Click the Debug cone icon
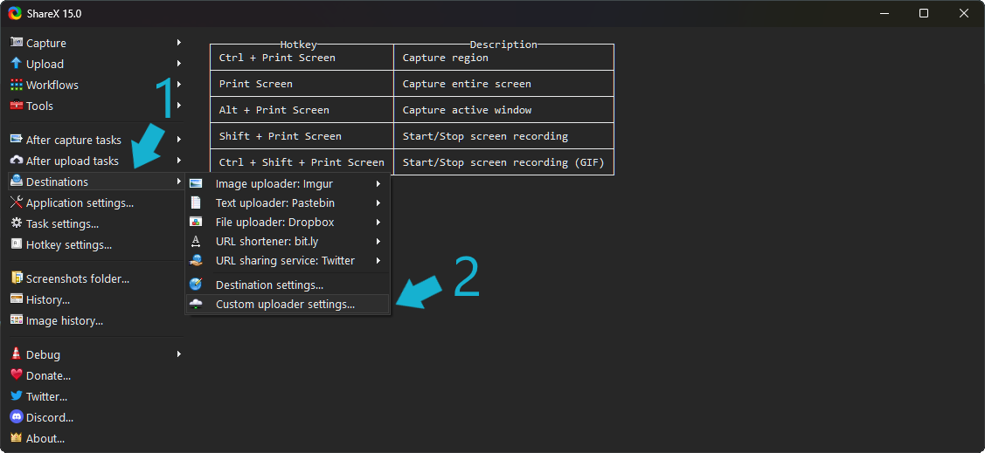The image size is (985, 453). [x=17, y=353]
